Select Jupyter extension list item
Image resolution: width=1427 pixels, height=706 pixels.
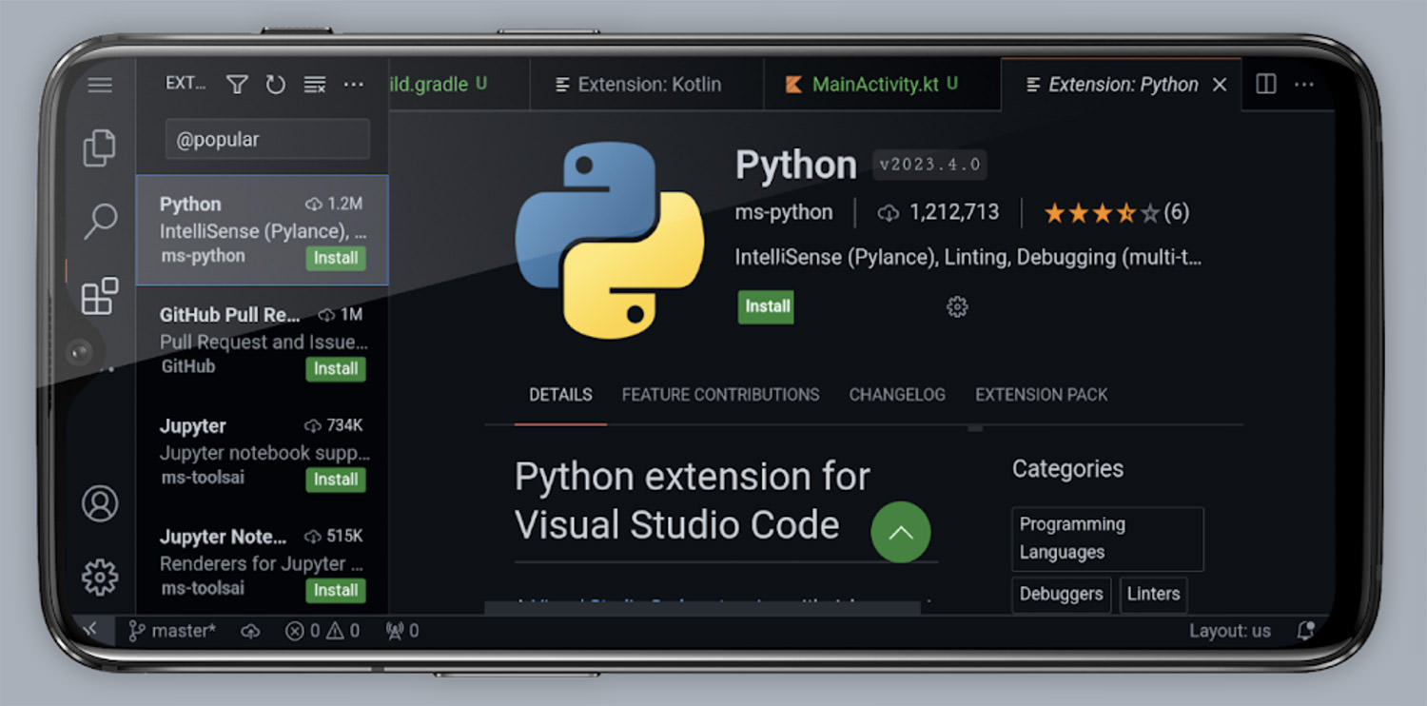tap(263, 451)
